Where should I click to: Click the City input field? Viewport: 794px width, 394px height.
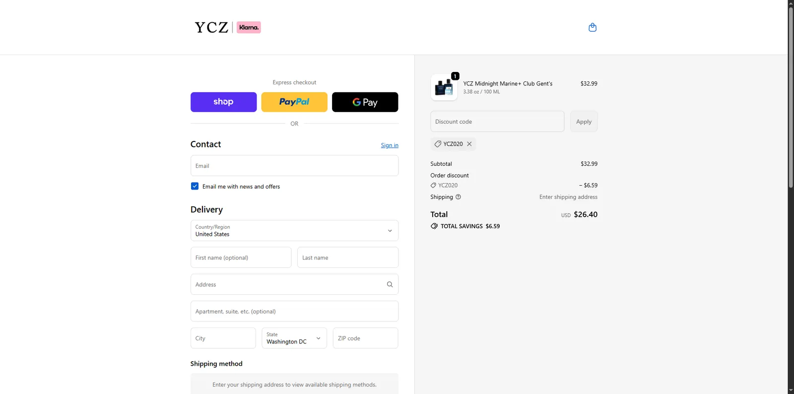point(223,338)
